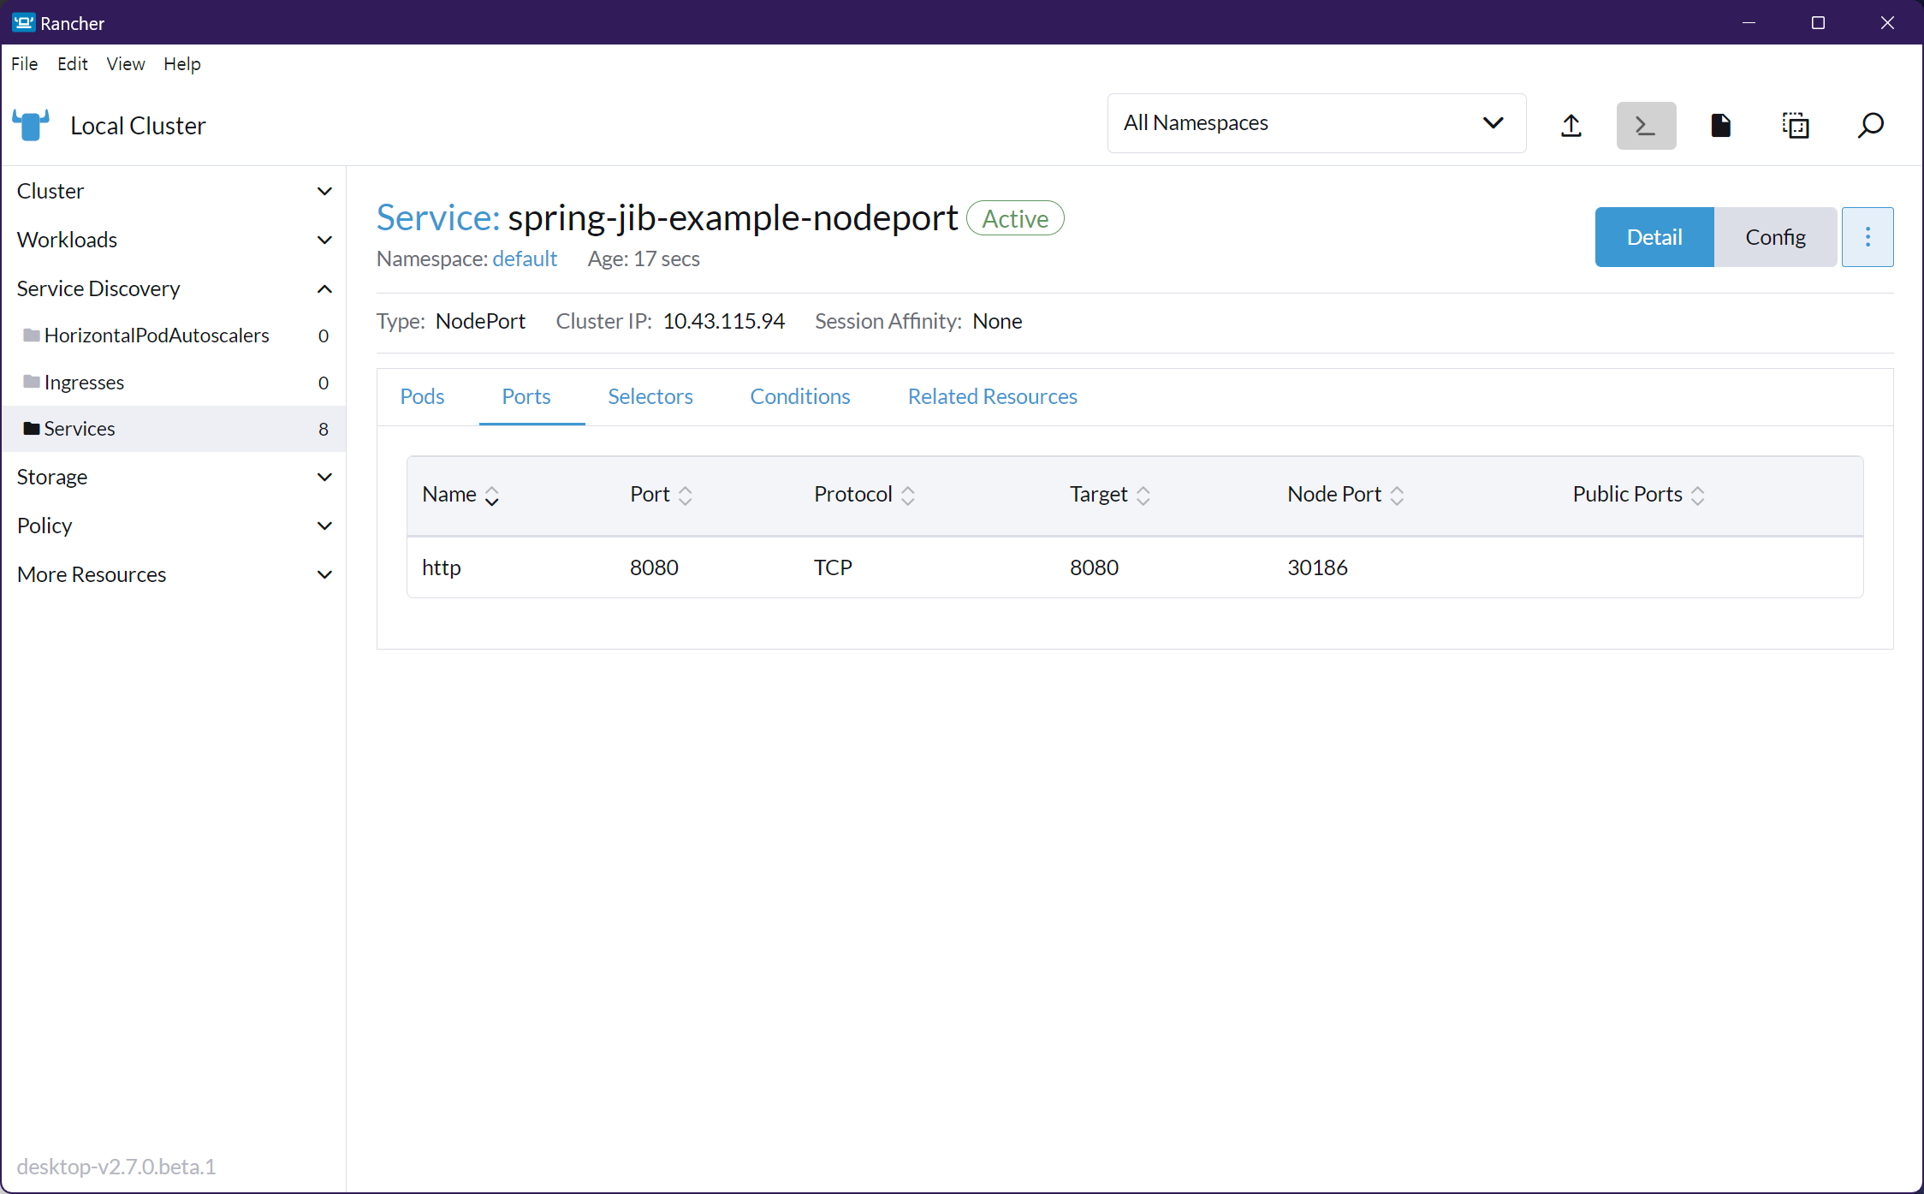Open the resource search magnifier icon
1924x1194 pixels.
click(1870, 125)
